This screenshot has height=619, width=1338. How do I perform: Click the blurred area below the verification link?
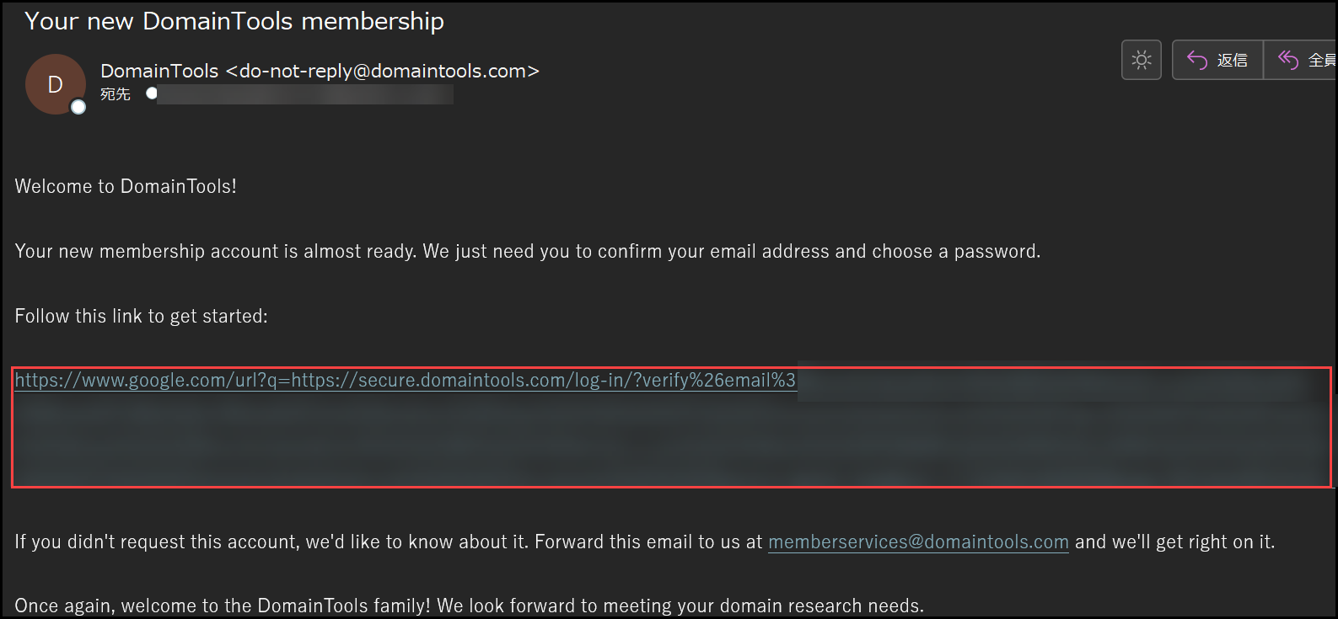point(670,442)
